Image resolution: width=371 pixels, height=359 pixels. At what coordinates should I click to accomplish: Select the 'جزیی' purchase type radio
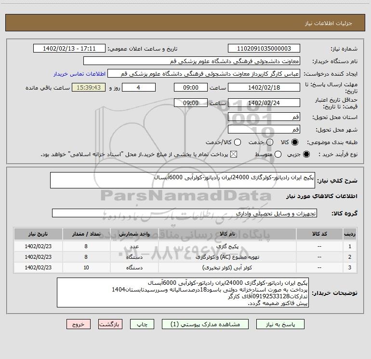click(x=306, y=155)
